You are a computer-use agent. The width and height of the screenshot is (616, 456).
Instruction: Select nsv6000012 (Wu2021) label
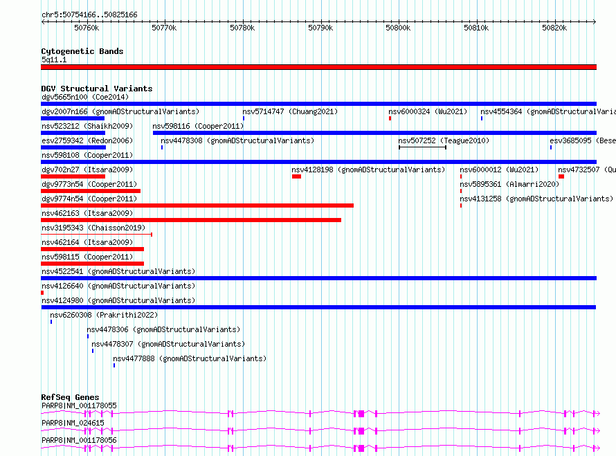point(499,170)
